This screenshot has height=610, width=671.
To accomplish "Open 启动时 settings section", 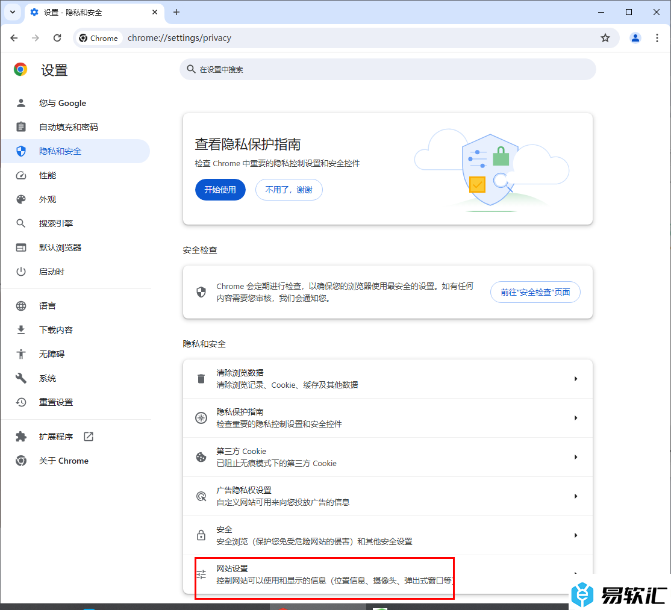I will click(75, 272).
